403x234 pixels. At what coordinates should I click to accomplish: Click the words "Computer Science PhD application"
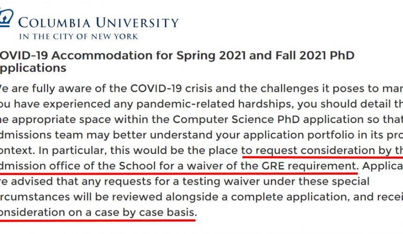coord(268,119)
